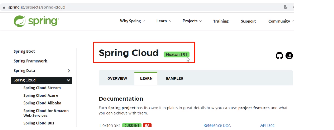Open the API Doc. link

click(x=268, y=125)
